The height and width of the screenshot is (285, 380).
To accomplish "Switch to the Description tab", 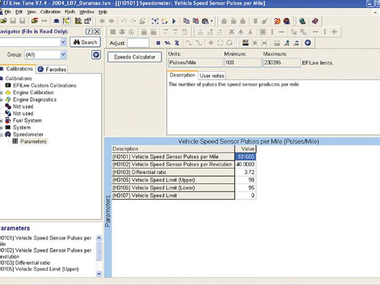I will click(x=183, y=75).
